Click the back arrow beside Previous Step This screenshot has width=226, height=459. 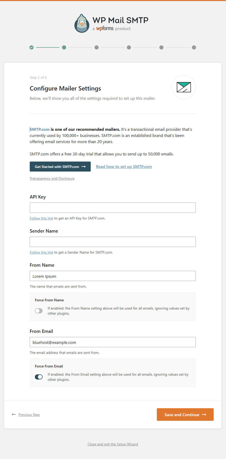pos(14,414)
